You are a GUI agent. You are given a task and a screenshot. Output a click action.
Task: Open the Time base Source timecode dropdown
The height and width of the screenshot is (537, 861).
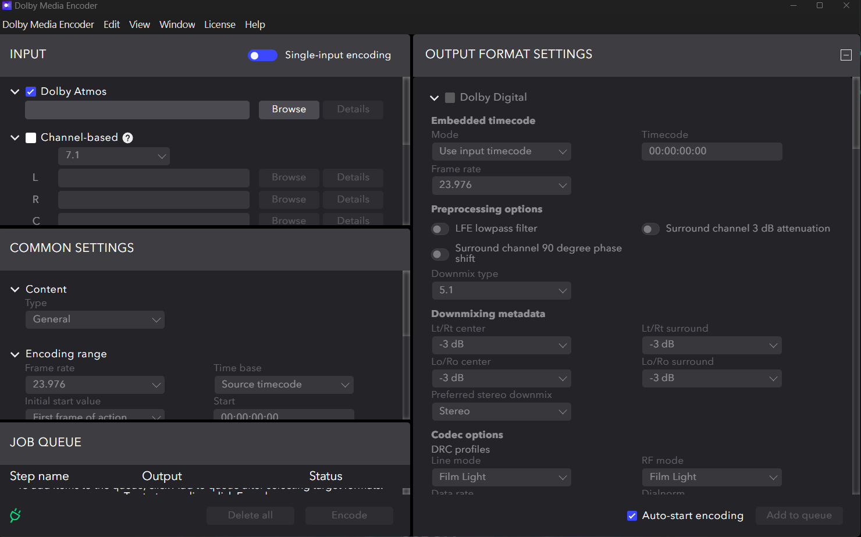283,385
